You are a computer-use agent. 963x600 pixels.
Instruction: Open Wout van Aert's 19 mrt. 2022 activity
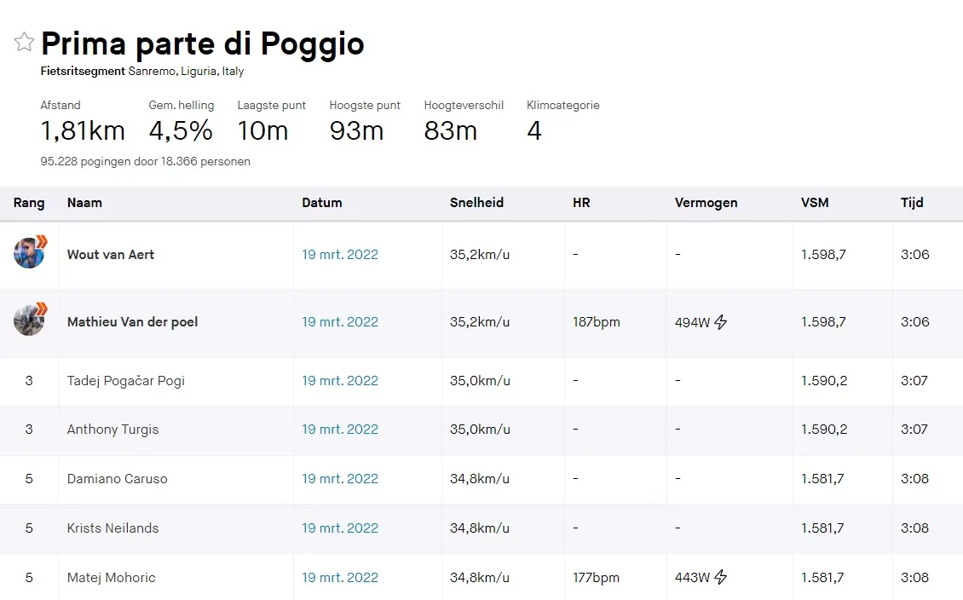340,254
